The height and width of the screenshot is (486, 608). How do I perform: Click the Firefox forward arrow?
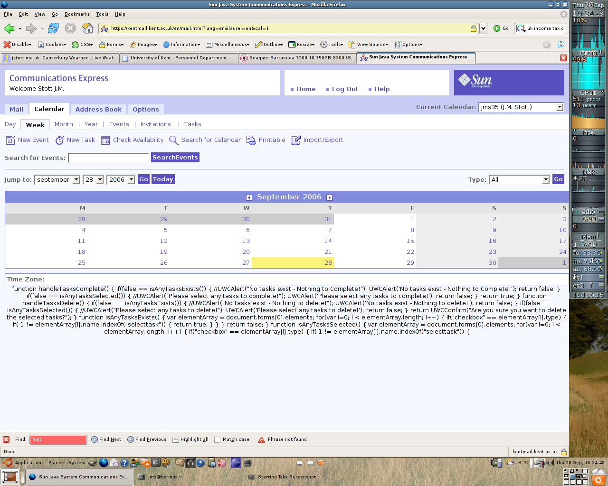tap(31, 28)
